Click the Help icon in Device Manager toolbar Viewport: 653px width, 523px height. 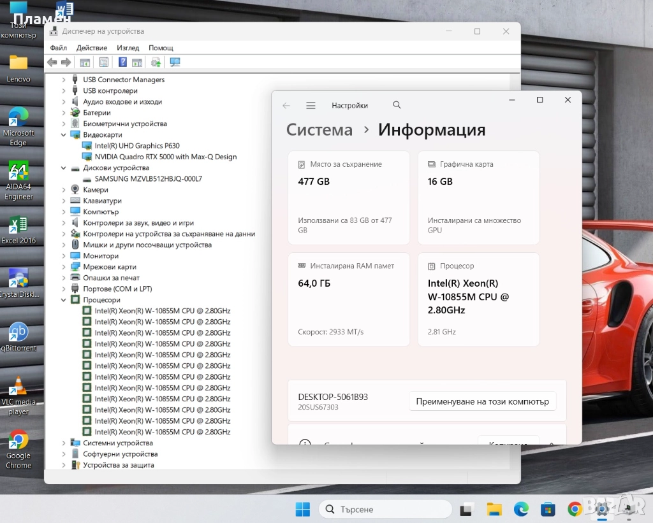click(122, 62)
